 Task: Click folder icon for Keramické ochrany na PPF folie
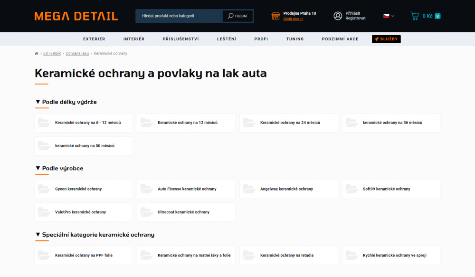point(44,255)
